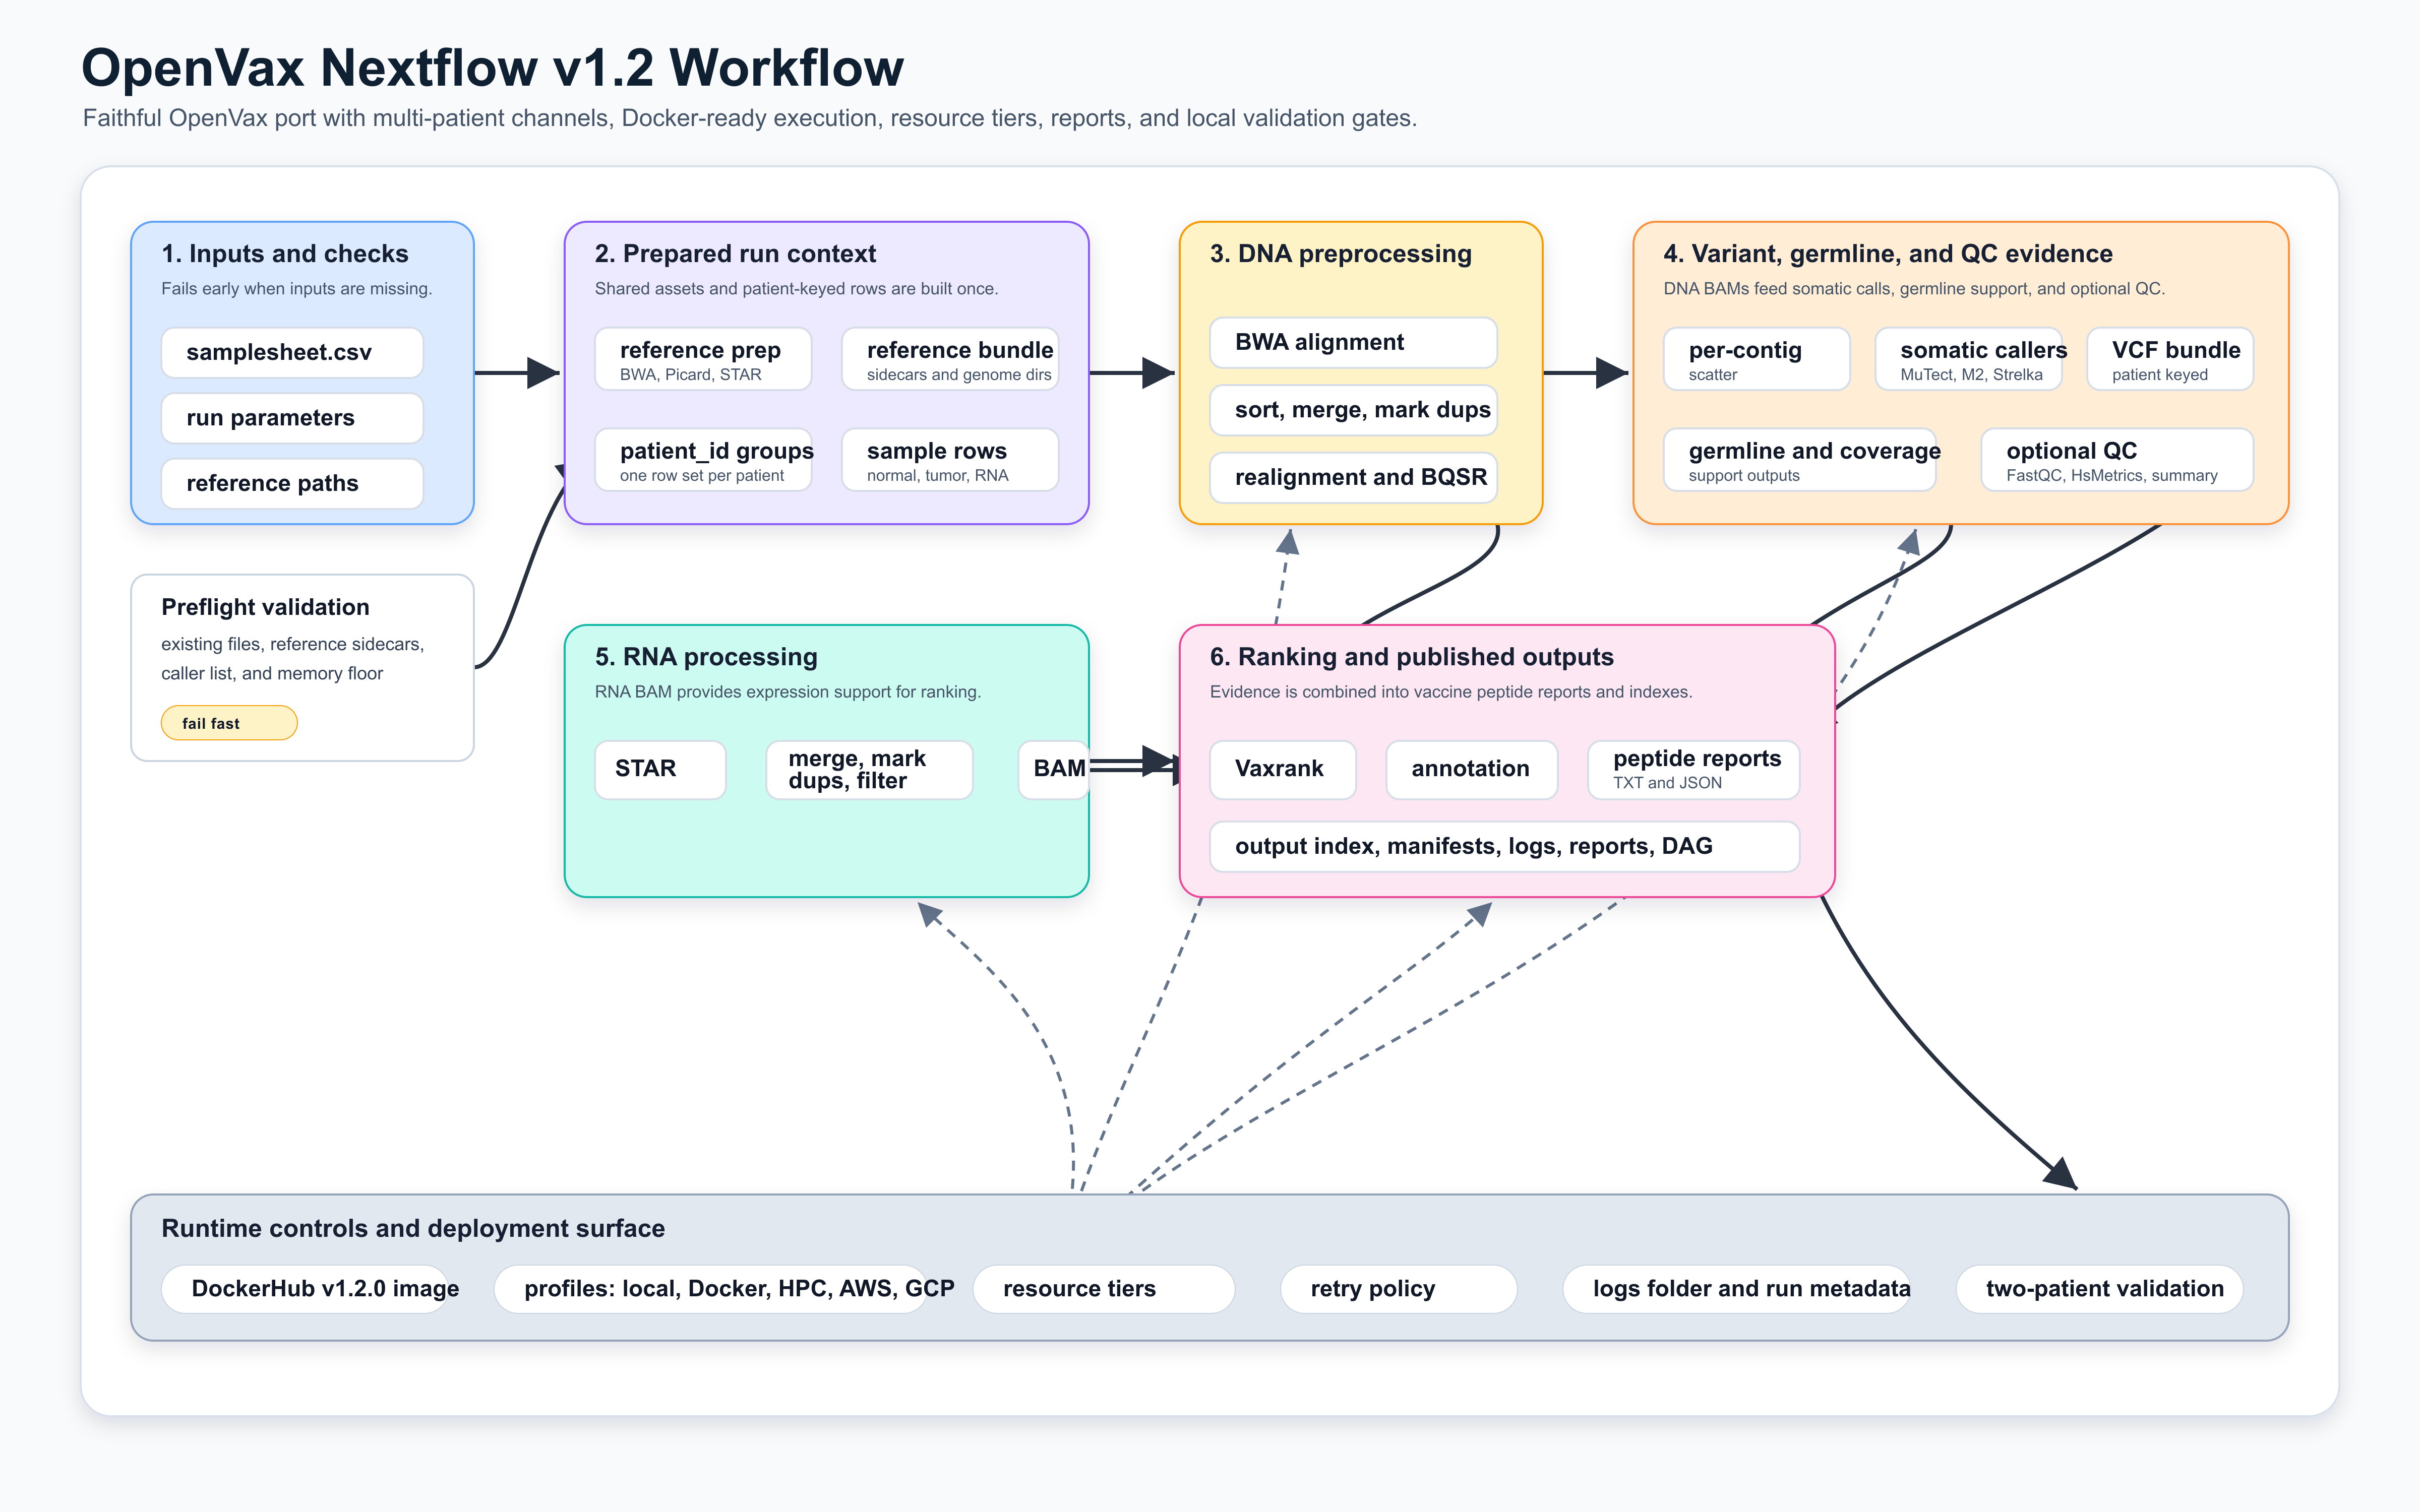
Task: Click the Vaxrank box
Action: pyautogui.click(x=1283, y=769)
